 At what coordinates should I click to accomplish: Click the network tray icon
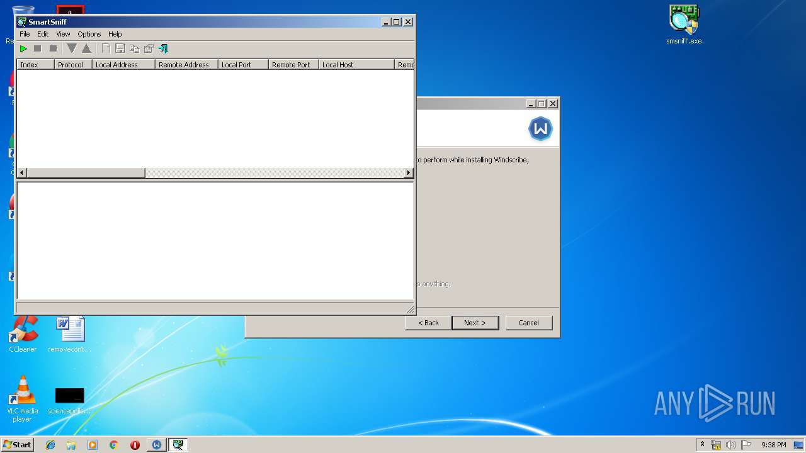click(716, 445)
